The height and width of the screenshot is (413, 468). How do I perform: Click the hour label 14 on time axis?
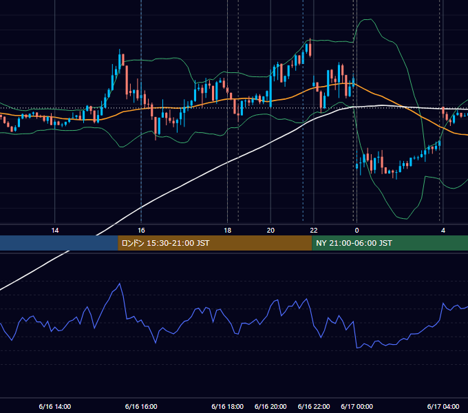pyautogui.click(x=55, y=231)
